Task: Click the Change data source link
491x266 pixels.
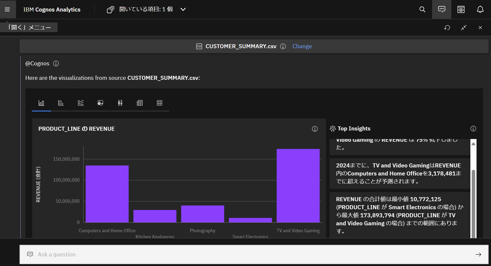Action: 302,46
